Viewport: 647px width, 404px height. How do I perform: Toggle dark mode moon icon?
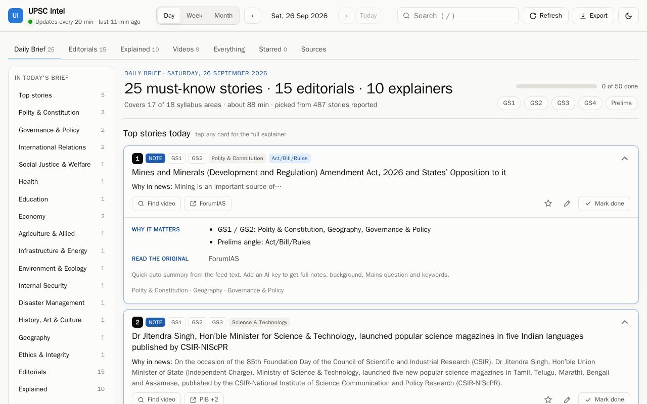[628, 16]
